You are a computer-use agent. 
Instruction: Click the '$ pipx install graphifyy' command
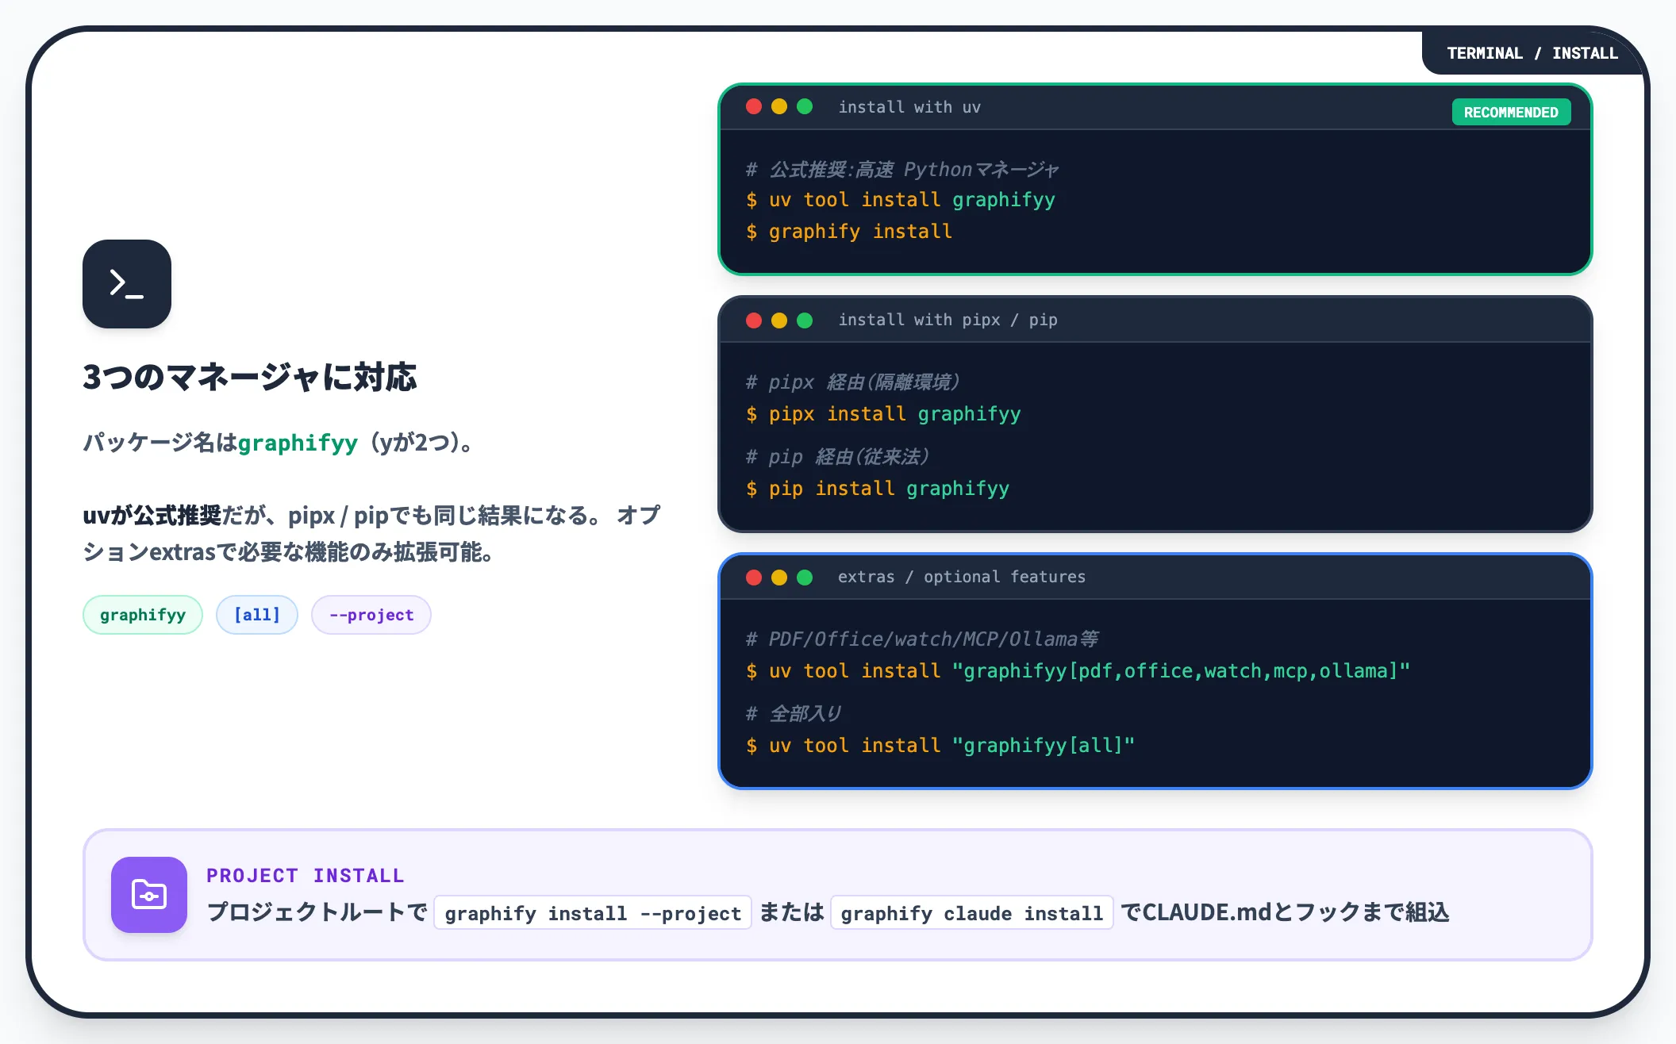[883, 414]
